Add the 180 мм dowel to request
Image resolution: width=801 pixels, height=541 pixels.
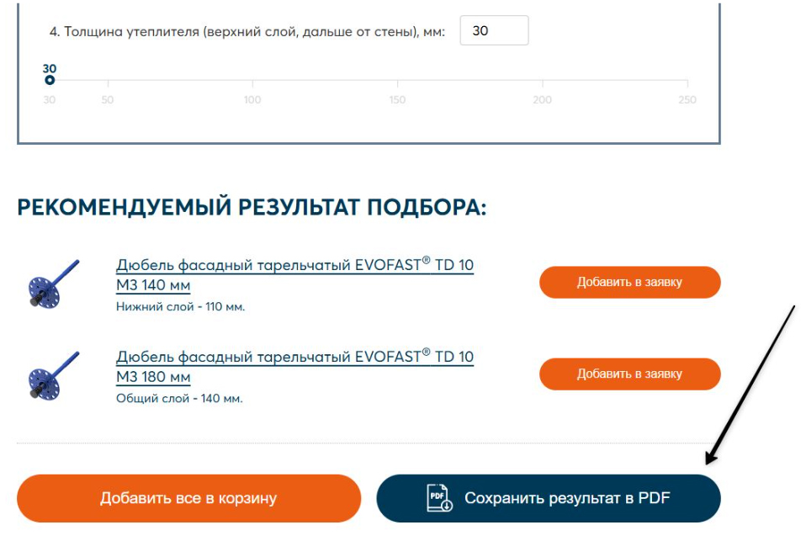[x=630, y=374]
